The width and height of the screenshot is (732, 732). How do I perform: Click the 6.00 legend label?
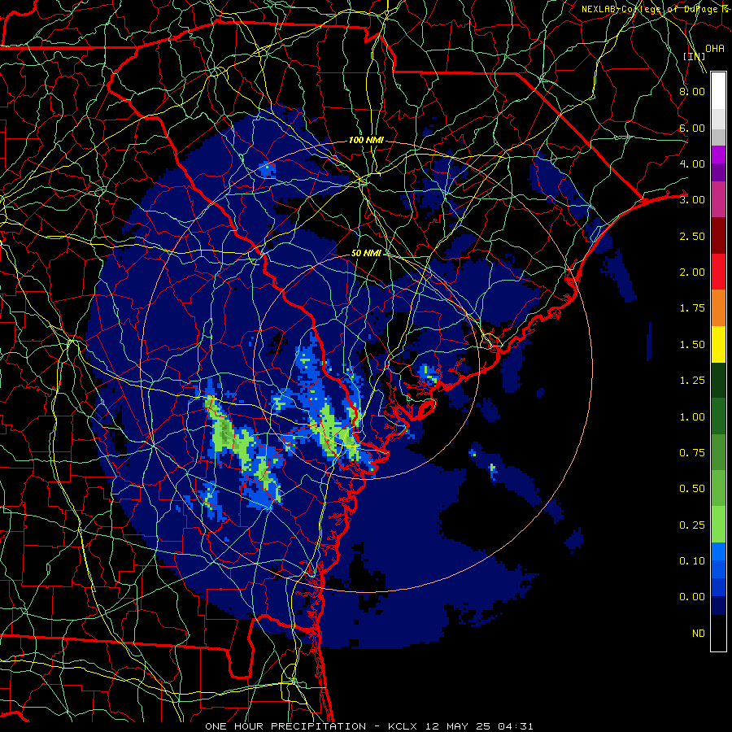tap(692, 128)
